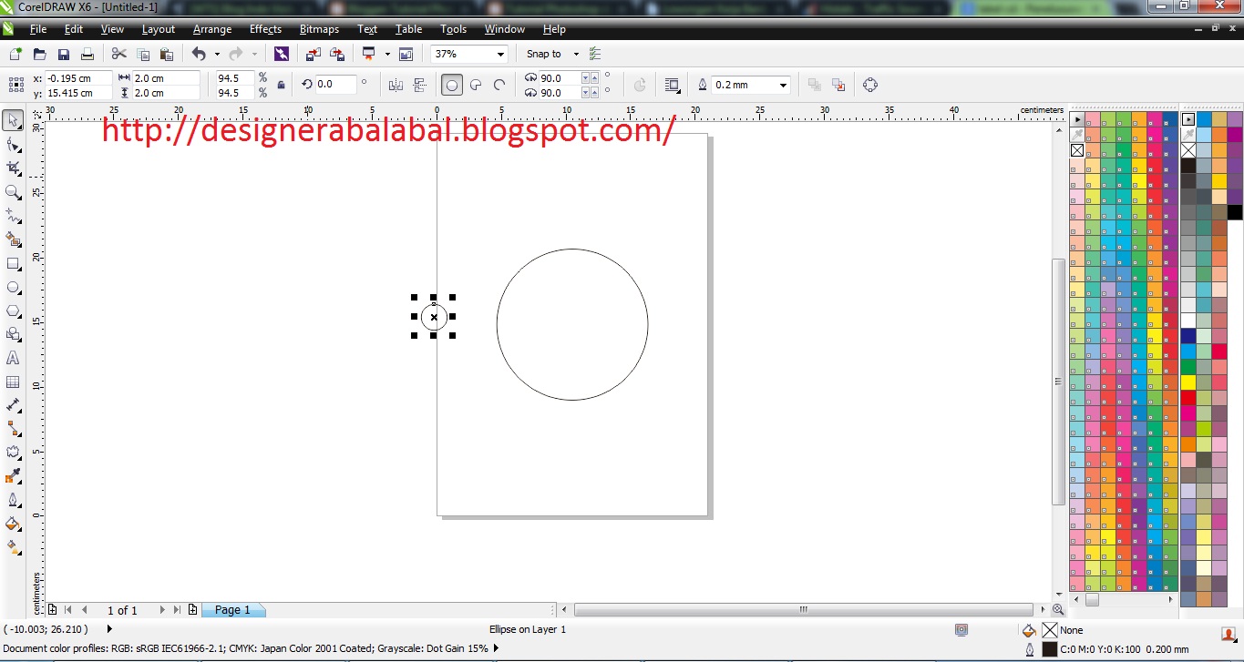Select the Text tool
This screenshot has width=1244, height=662.
[x=13, y=358]
